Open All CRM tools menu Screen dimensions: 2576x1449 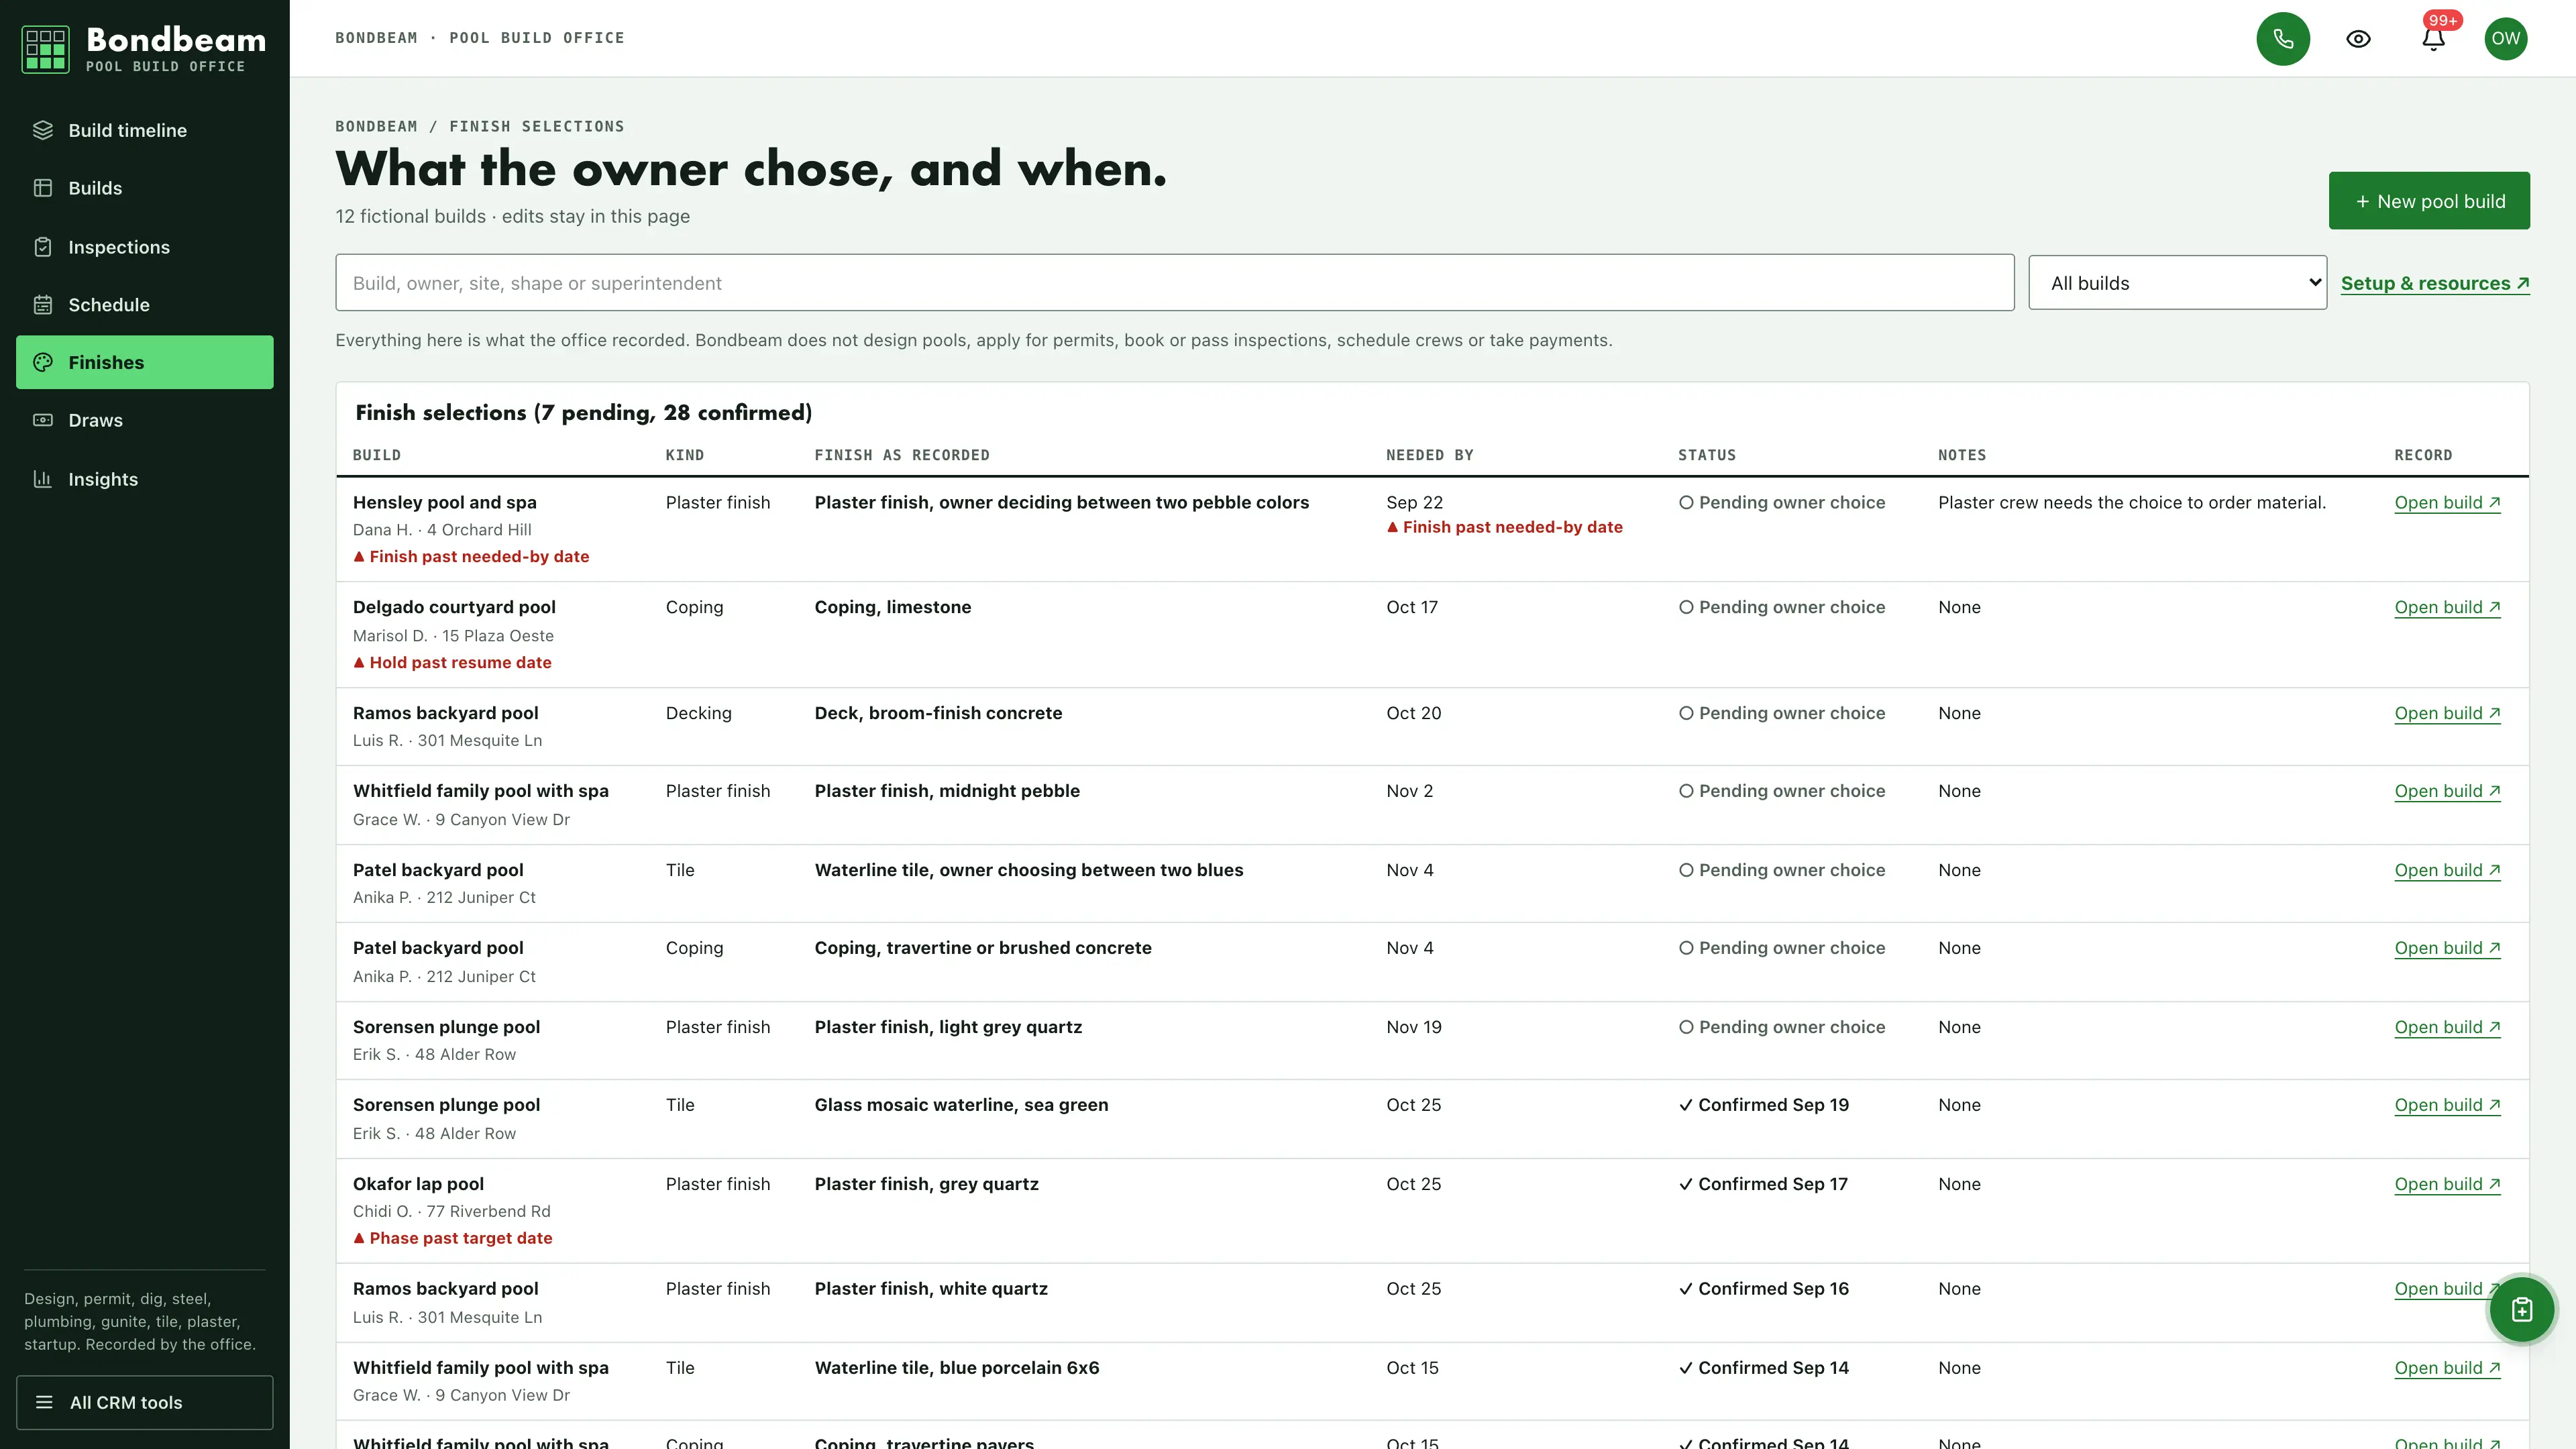click(145, 1402)
